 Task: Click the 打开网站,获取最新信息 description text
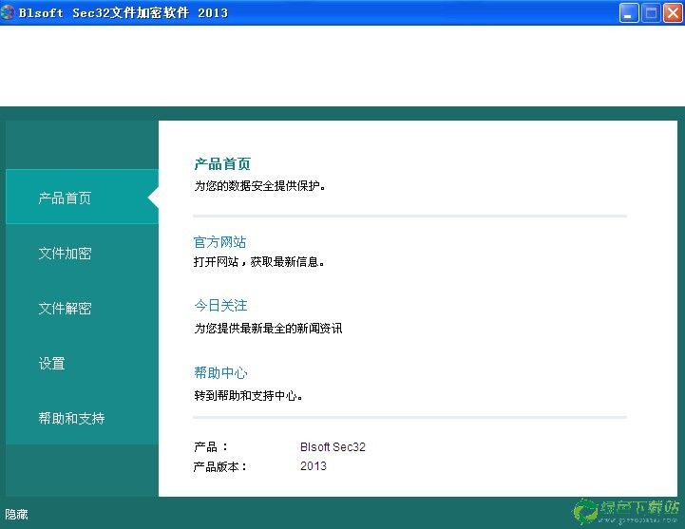coord(258,262)
